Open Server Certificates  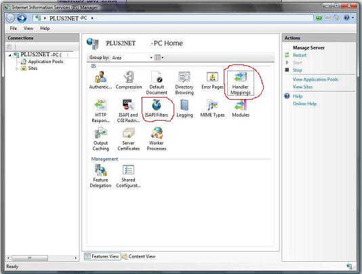tap(129, 139)
